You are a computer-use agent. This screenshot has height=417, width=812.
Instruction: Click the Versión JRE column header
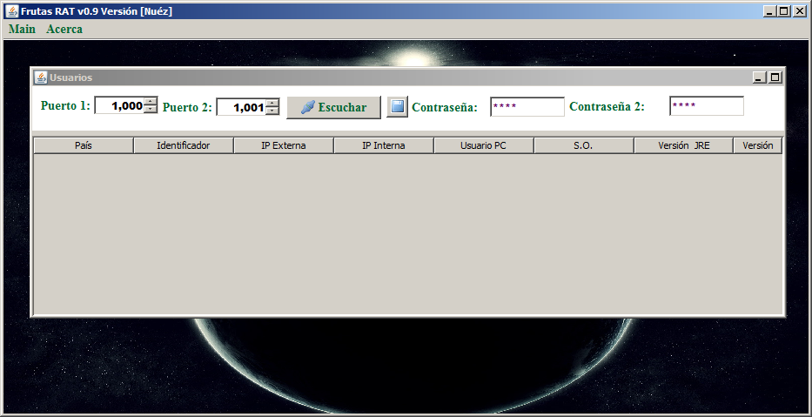pos(683,145)
